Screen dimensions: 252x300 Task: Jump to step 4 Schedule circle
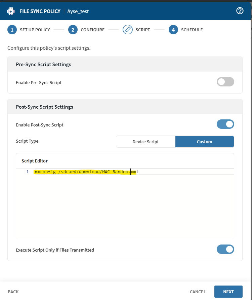173,30
